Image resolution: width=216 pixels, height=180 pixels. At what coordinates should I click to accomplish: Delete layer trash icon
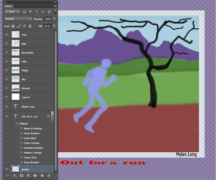tap(49, 176)
